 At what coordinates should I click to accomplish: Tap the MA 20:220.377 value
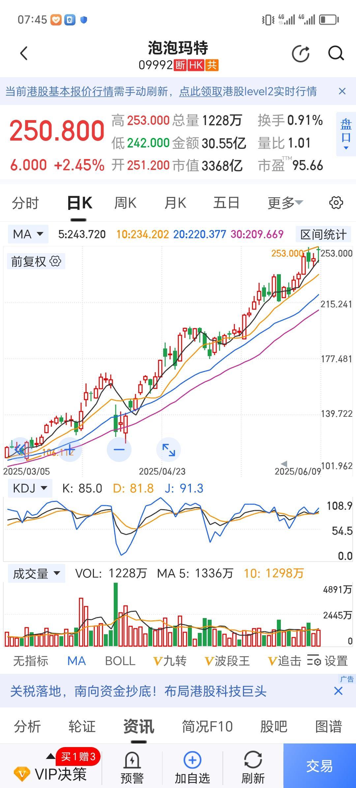(200, 234)
